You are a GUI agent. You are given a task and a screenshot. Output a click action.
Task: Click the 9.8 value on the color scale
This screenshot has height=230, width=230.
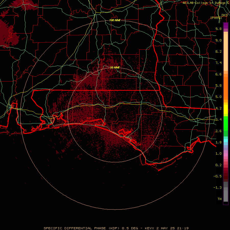pos(218,29)
